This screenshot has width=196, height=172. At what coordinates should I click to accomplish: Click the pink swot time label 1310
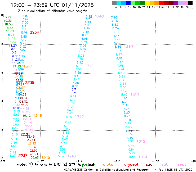[128, 47]
